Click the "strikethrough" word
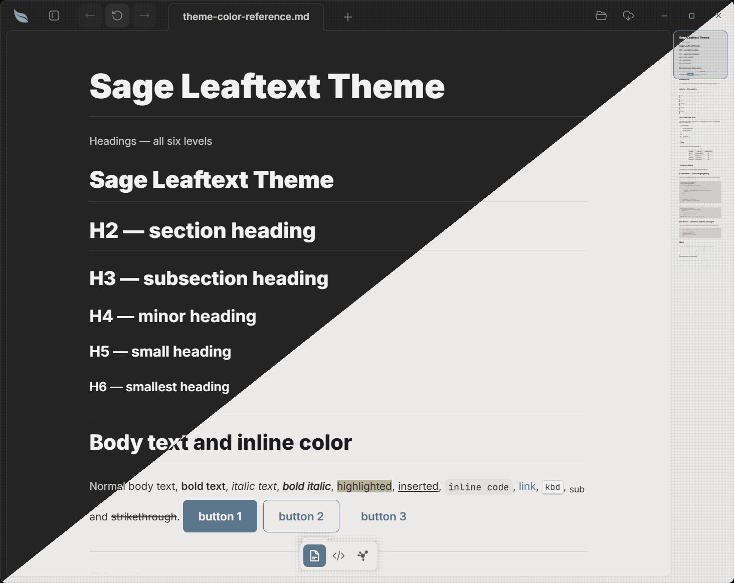734x583 pixels. (144, 517)
